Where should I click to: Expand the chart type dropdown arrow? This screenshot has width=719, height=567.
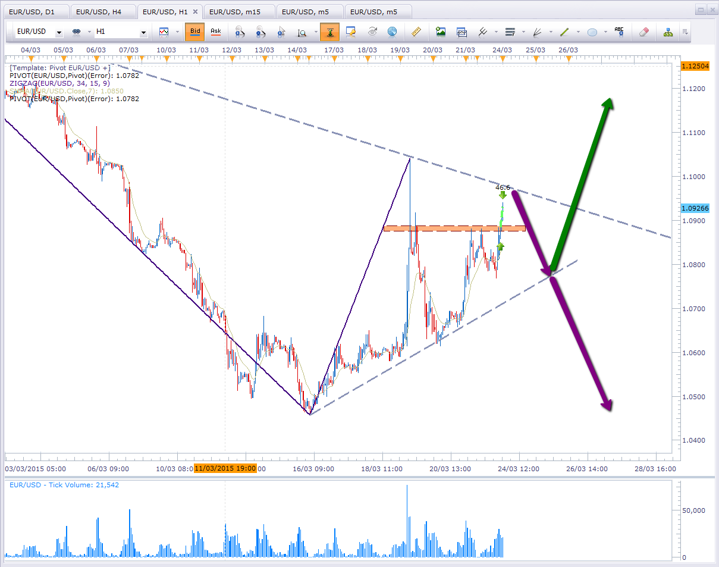(176, 32)
